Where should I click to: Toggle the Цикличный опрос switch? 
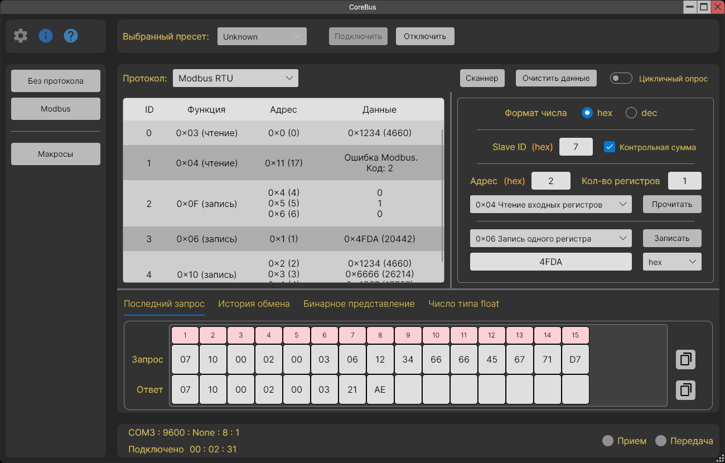coord(621,79)
